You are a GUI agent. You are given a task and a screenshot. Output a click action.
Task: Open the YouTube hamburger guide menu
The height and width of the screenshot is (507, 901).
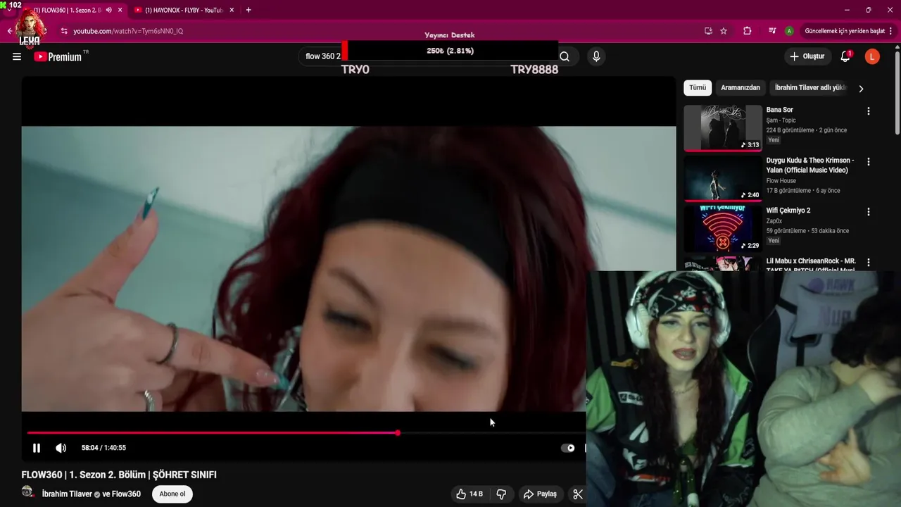[17, 56]
